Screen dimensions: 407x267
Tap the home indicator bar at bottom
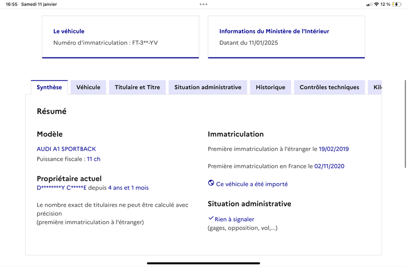pos(203,263)
